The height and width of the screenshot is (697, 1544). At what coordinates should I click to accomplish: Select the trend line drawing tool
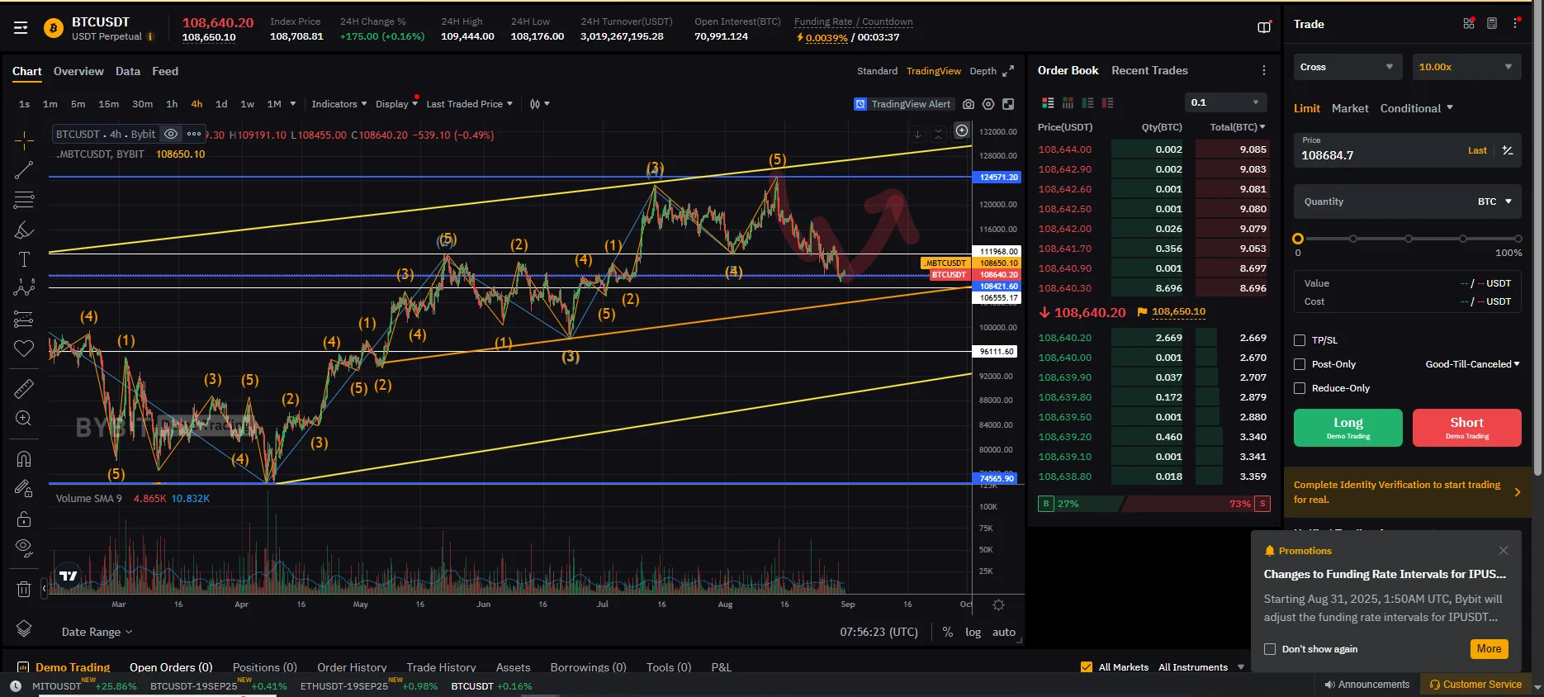tap(24, 170)
